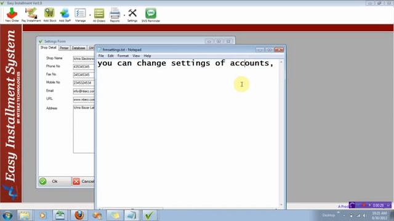Click the Ok button in Settings Form
This screenshot has height=221, width=394.
click(x=55, y=181)
